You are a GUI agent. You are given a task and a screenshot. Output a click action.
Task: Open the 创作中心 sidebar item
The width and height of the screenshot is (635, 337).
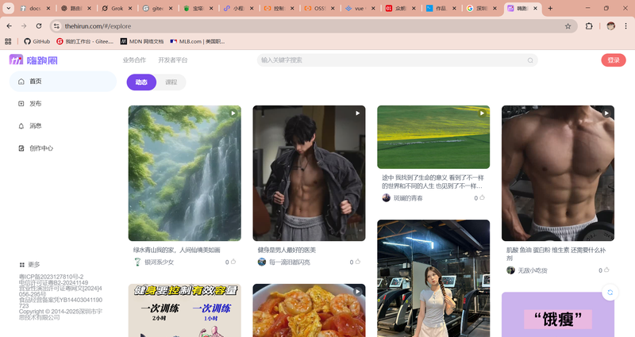click(x=63, y=148)
